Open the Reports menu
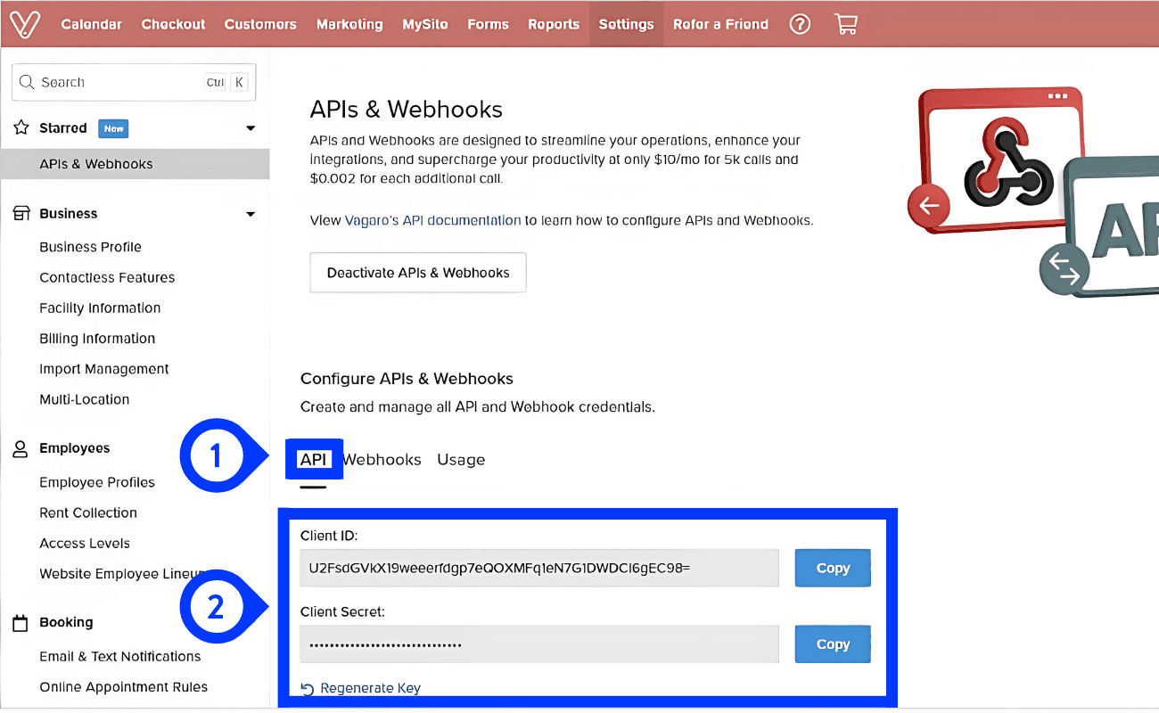 [554, 24]
